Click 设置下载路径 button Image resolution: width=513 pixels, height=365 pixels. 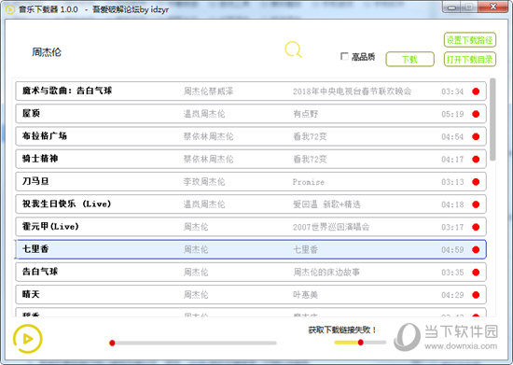(470, 40)
